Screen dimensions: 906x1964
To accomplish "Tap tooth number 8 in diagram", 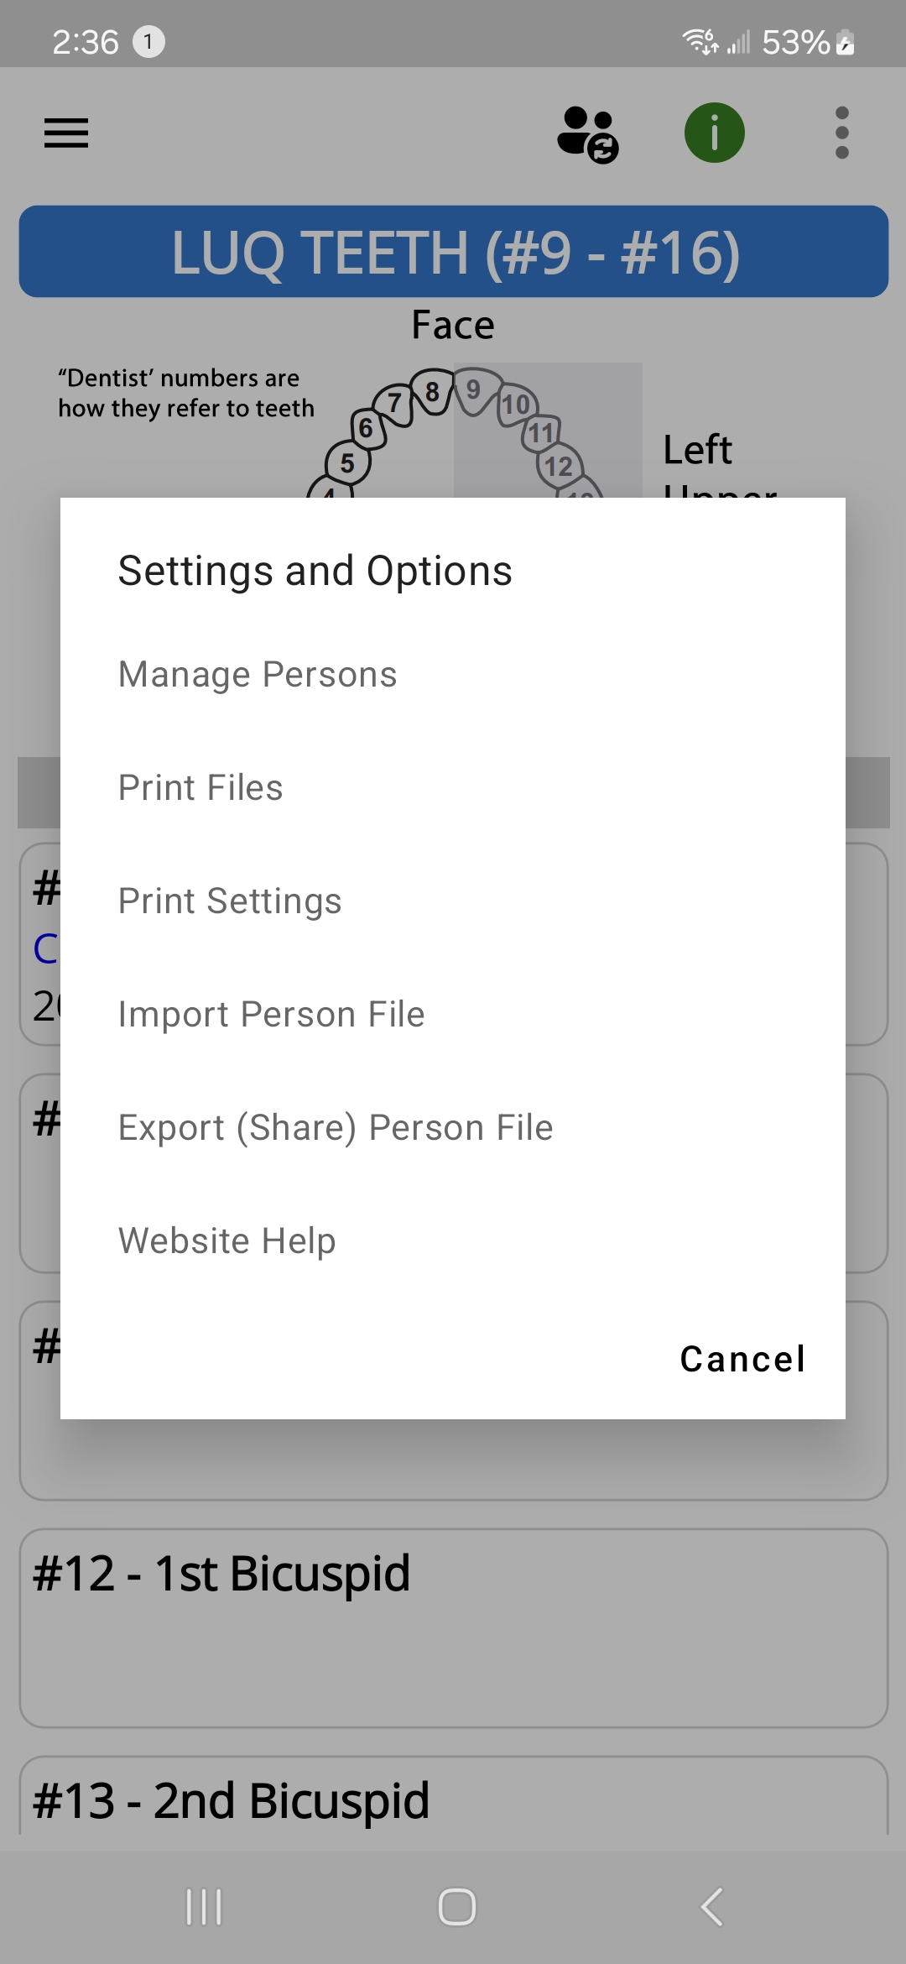I will pos(432,392).
